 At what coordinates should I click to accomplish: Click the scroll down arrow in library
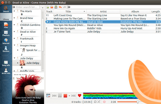pyautogui.click(x=43, y=71)
